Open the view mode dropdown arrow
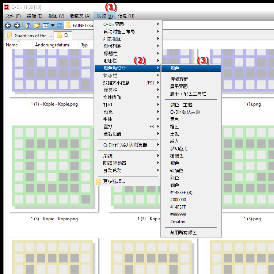 pyautogui.click(x=53, y=26)
